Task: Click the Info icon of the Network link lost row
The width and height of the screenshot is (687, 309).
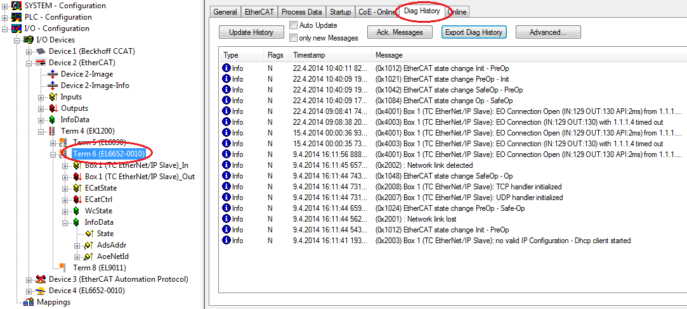Action: pos(226,219)
